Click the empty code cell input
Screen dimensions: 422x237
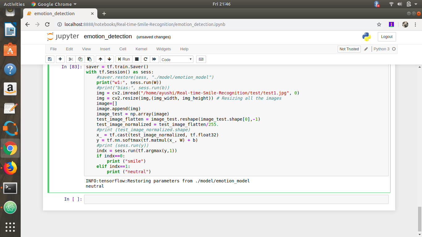coord(236,199)
